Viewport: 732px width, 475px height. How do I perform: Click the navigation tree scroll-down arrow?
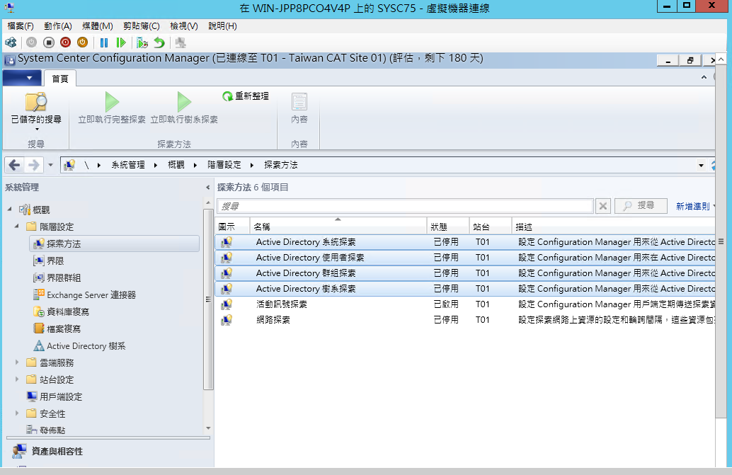click(x=208, y=428)
